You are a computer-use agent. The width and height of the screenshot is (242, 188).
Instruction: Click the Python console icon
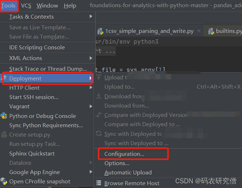pos(4,116)
